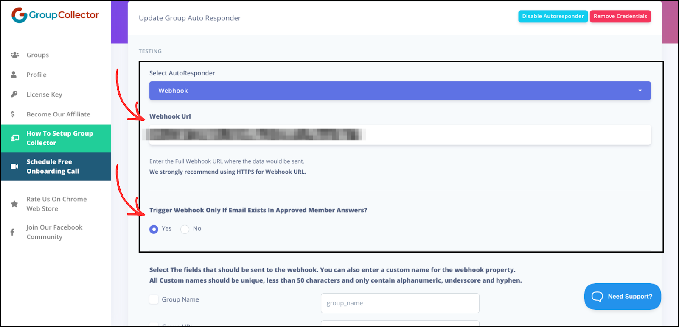
Task: Click the group_name custom name field
Action: pos(400,303)
